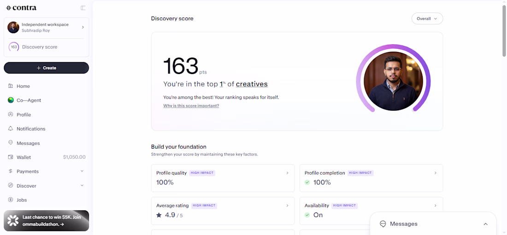
Task: Click the ommabuildathon banner logo icon
Action: [13, 220]
